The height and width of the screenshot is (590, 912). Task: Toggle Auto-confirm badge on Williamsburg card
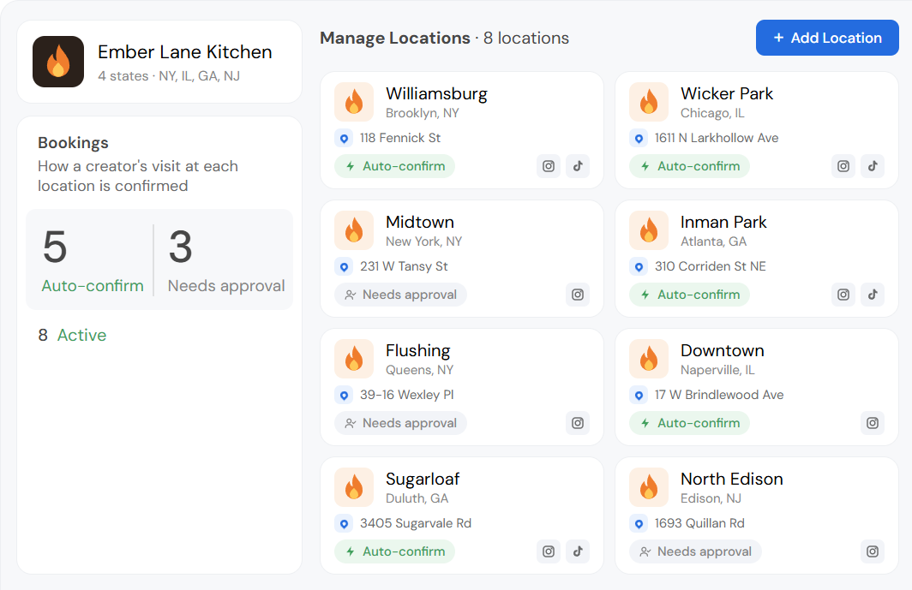point(395,166)
